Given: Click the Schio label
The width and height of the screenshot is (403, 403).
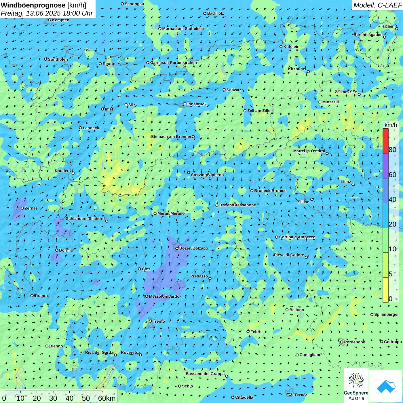Looking at the screenshot, I should (x=187, y=386).
